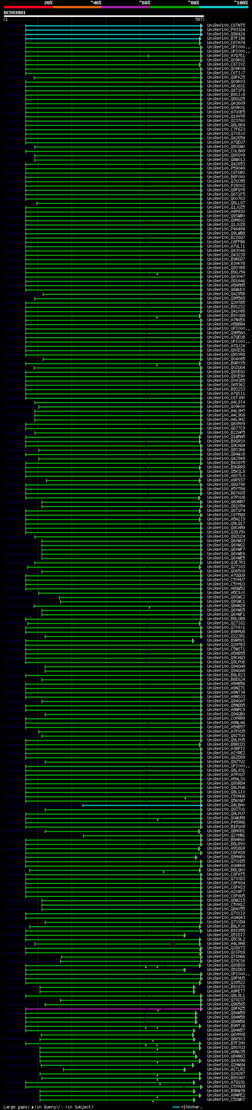Select hit label UniRef100_Q71H66
This screenshot has height=1110, width=252.
pos(226,956)
